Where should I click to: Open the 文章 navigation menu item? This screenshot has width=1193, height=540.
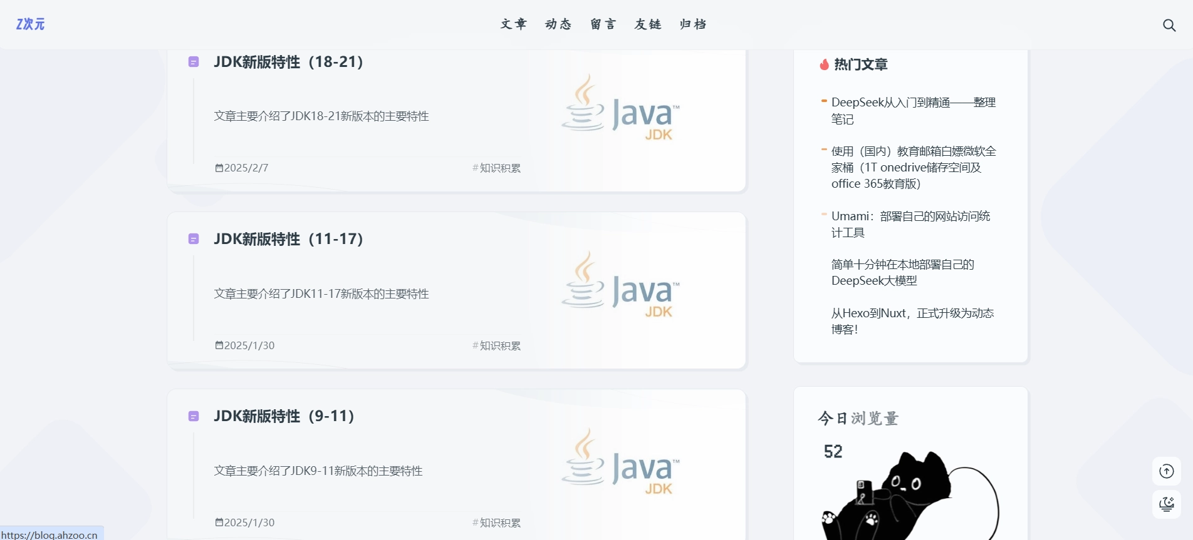[x=513, y=24]
